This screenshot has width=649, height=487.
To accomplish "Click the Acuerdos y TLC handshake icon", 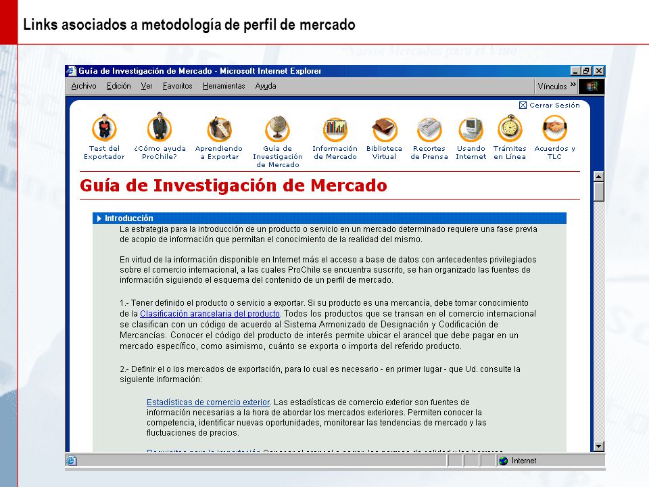I will 554,129.
